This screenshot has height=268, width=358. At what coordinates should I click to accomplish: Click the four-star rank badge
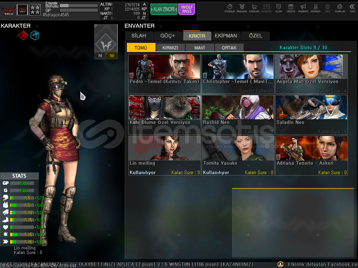(x=35, y=10)
